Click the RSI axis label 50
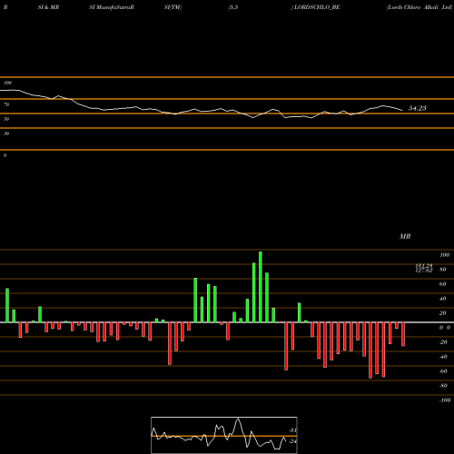The width and height of the screenshot is (454, 454). (6, 119)
